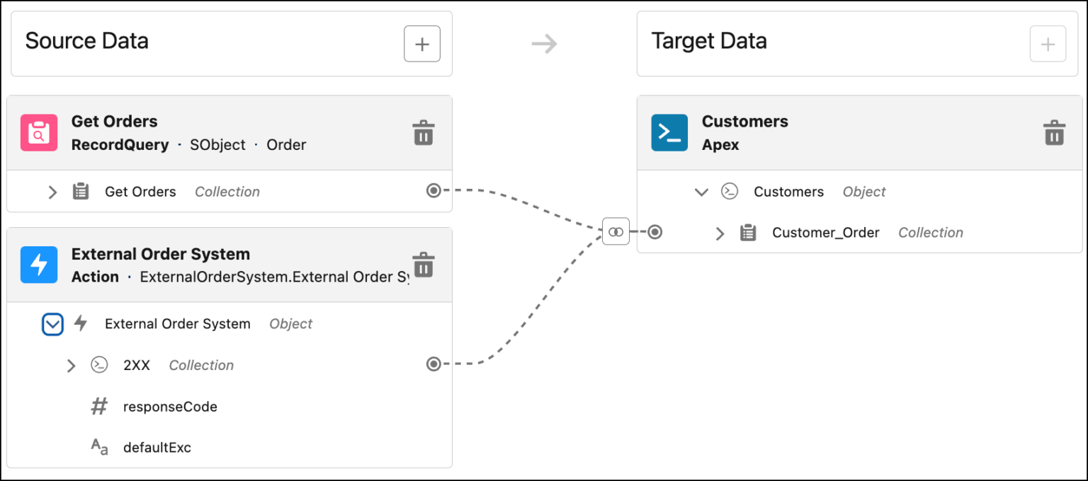Screen dimensions: 1088x481
Task: Click the teal Apex icon on Customers
Action: 669,132
